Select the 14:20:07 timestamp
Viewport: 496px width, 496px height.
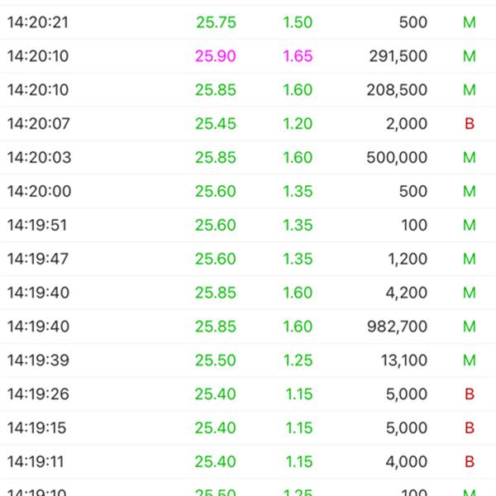click(38, 124)
